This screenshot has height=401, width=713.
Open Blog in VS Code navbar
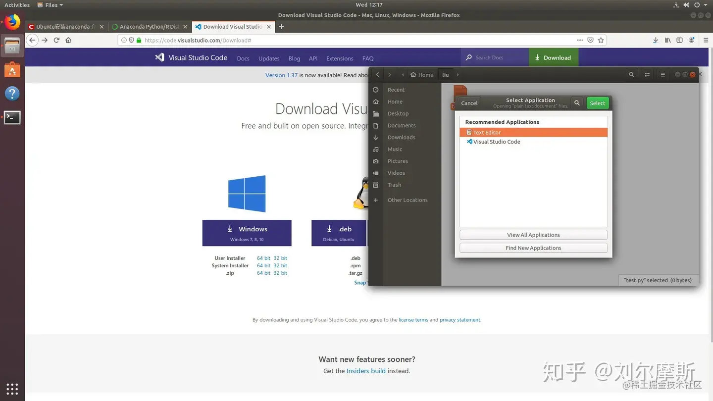(x=294, y=58)
